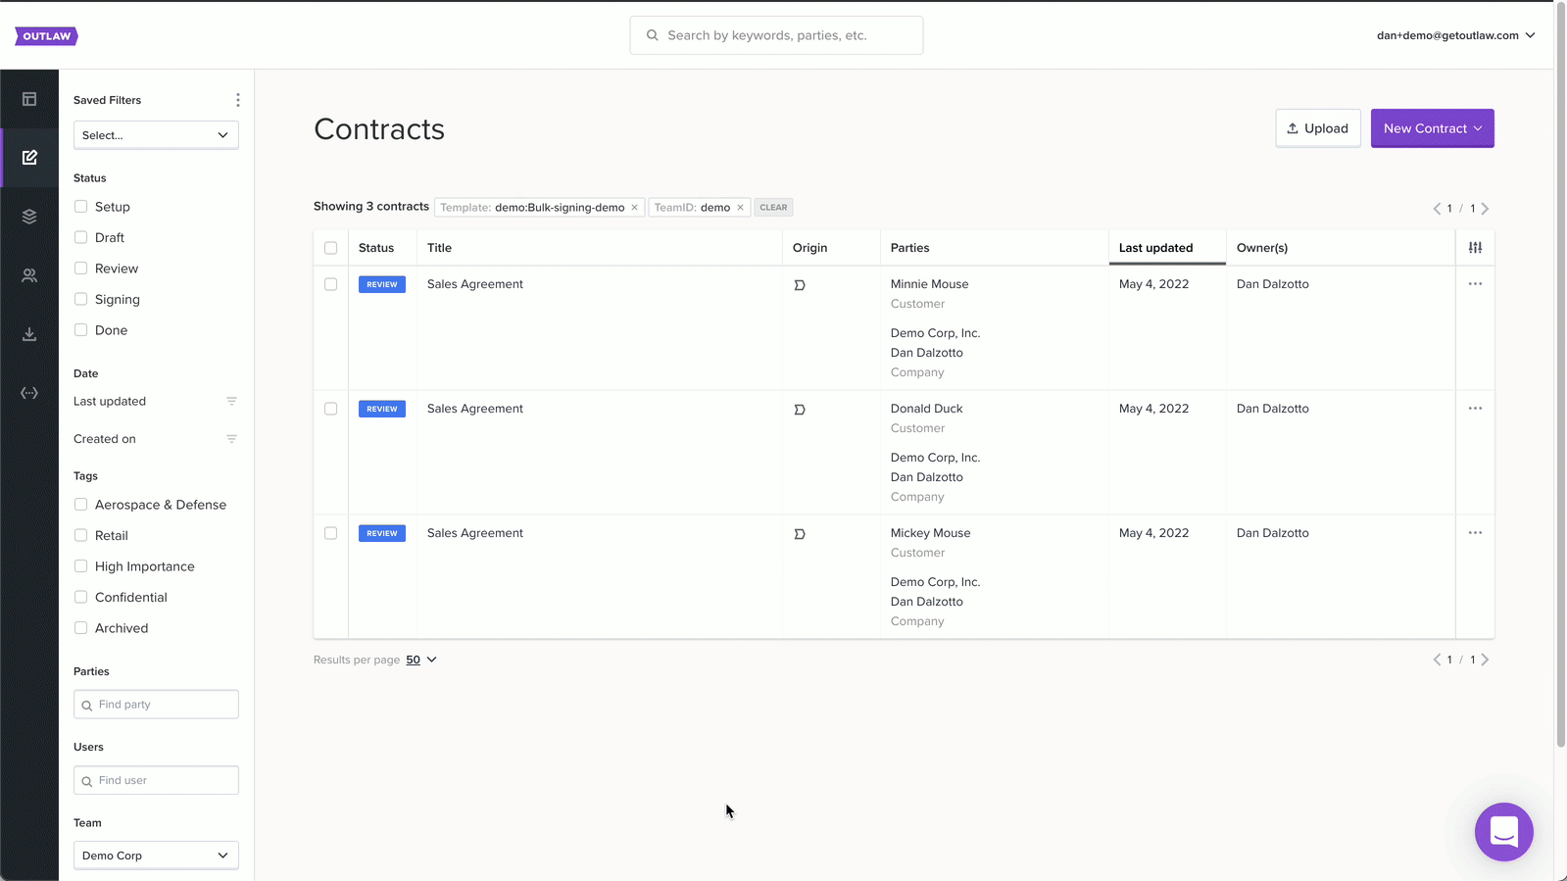1567x881 pixels.
Task: Click the layers stack icon in sidebar
Action: (x=29, y=217)
